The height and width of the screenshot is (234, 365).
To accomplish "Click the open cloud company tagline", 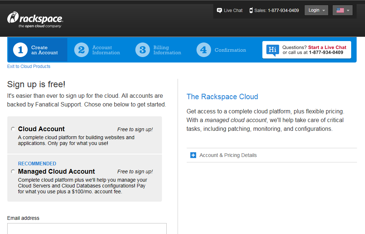I will coord(40,26).
